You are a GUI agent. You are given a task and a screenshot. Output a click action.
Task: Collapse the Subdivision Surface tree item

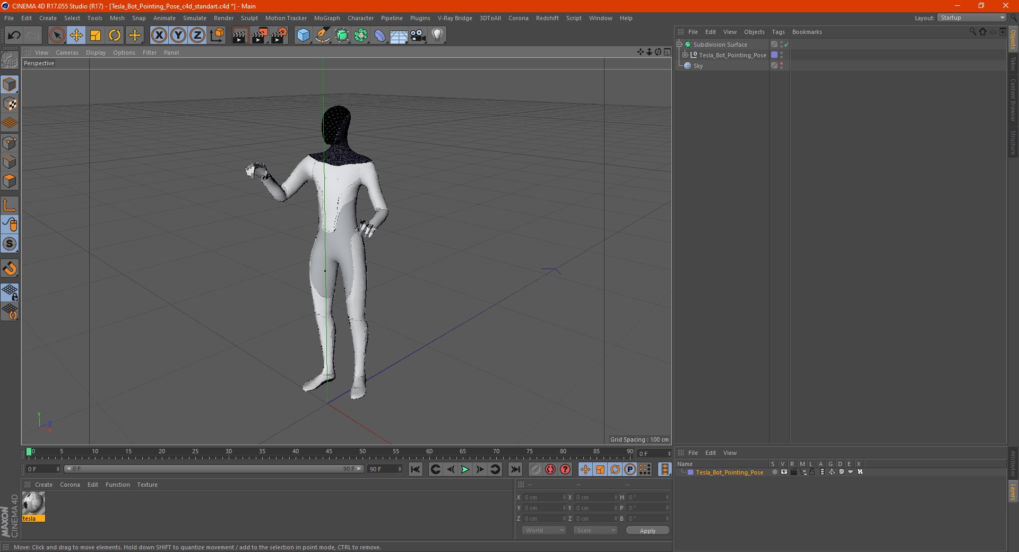pos(679,45)
